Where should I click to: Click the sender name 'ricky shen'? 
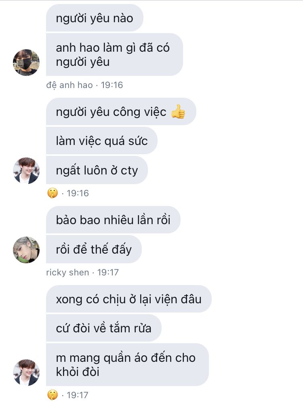tap(67, 273)
